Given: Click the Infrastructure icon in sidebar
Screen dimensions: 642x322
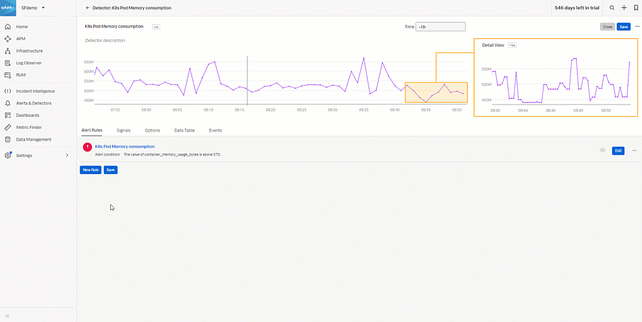Looking at the screenshot, I should tap(7, 51).
